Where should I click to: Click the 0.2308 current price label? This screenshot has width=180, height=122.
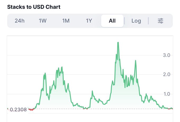pos(18,110)
